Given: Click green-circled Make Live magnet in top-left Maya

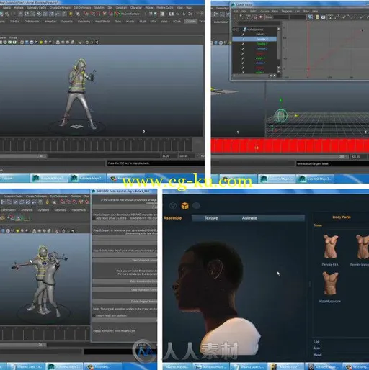Looking at the screenshot, I should (117, 14).
